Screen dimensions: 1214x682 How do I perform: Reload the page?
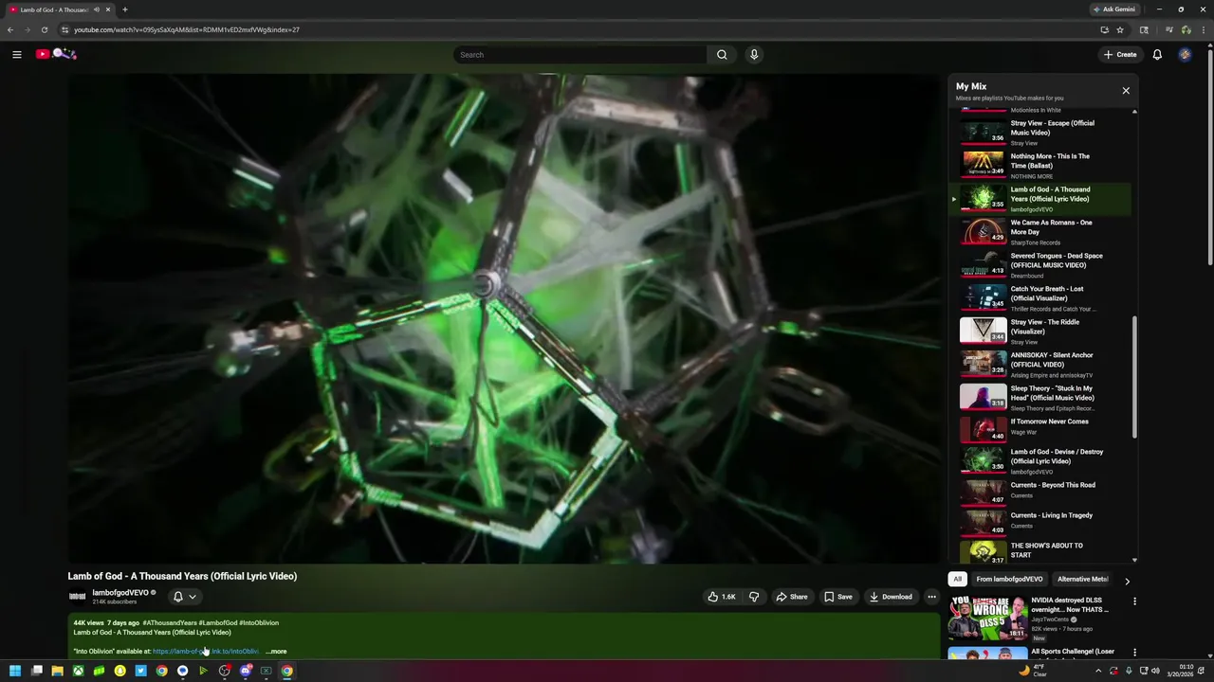coord(44,29)
